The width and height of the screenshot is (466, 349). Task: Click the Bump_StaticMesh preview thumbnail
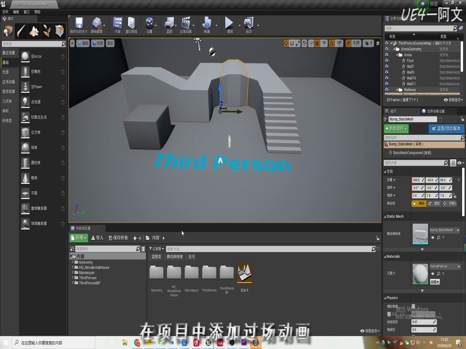[x=420, y=234]
